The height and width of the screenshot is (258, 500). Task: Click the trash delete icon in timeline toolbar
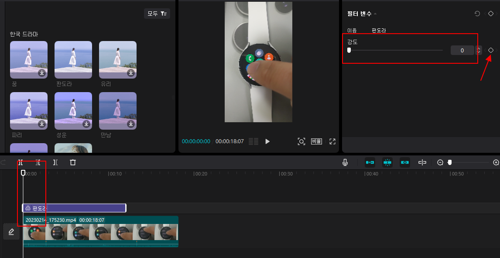[73, 163]
